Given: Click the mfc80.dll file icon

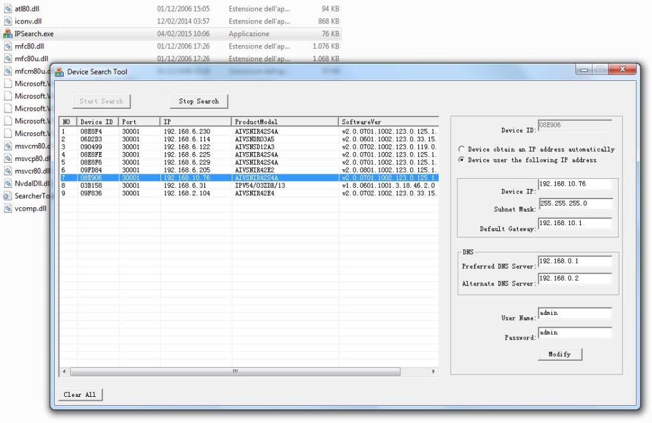Looking at the screenshot, I should coord(8,46).
